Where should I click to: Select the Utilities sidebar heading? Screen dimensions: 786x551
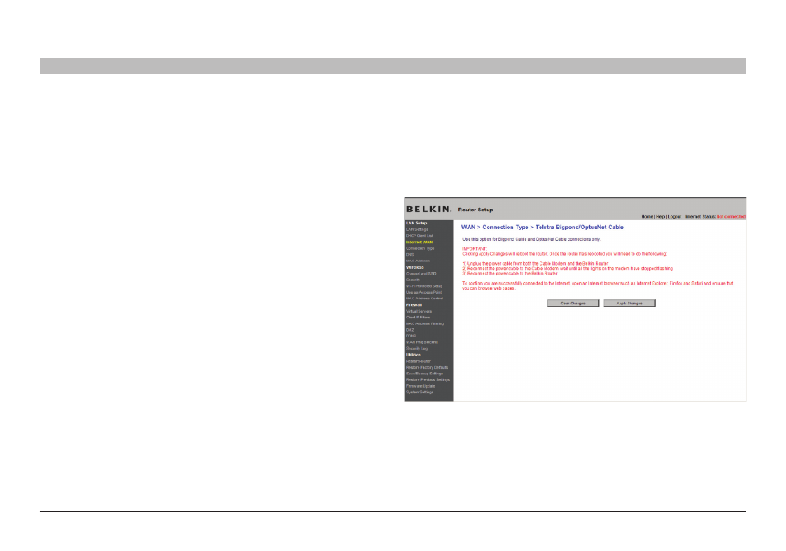coord(413,355)
